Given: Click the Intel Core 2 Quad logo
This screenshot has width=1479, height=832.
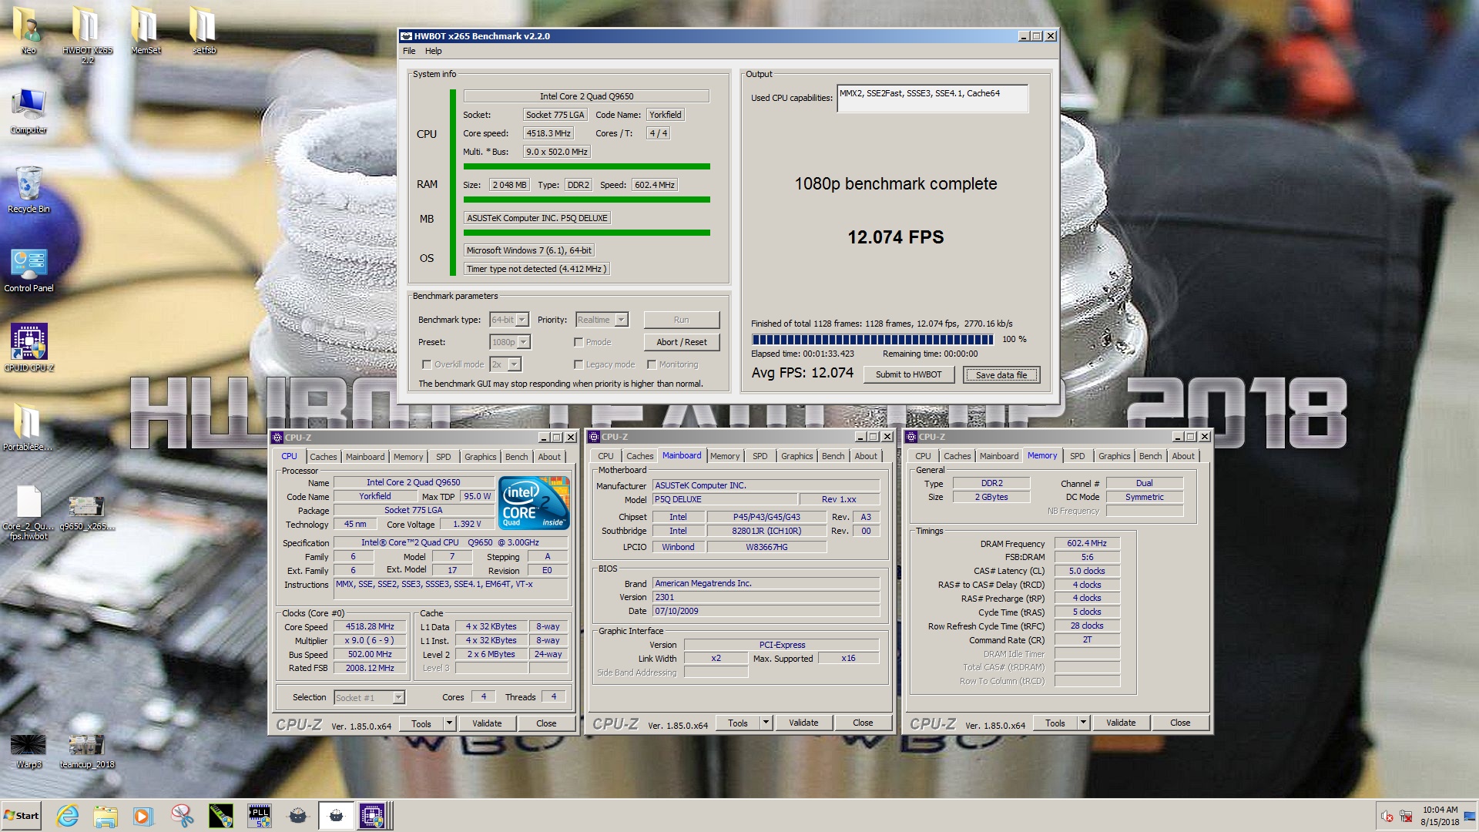Looking at the screenshot, I should point(535,503).
